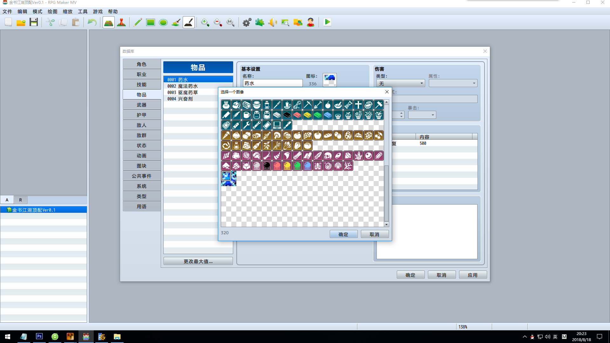Open the Sound Test speaker icon
The image size is (610, 343).
(273, 22)
